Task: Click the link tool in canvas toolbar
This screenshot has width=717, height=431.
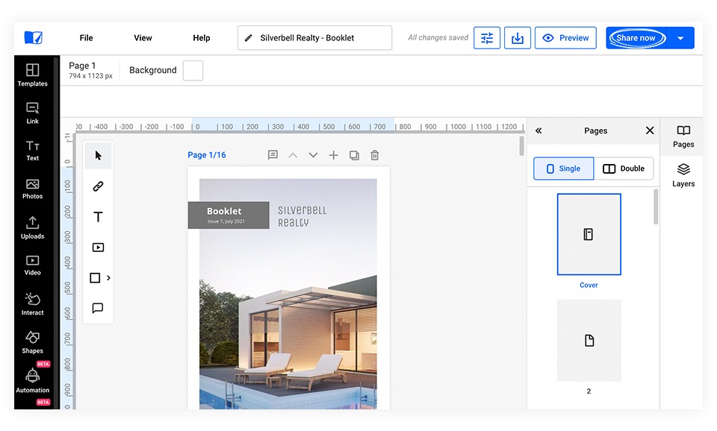Action: 98,186
